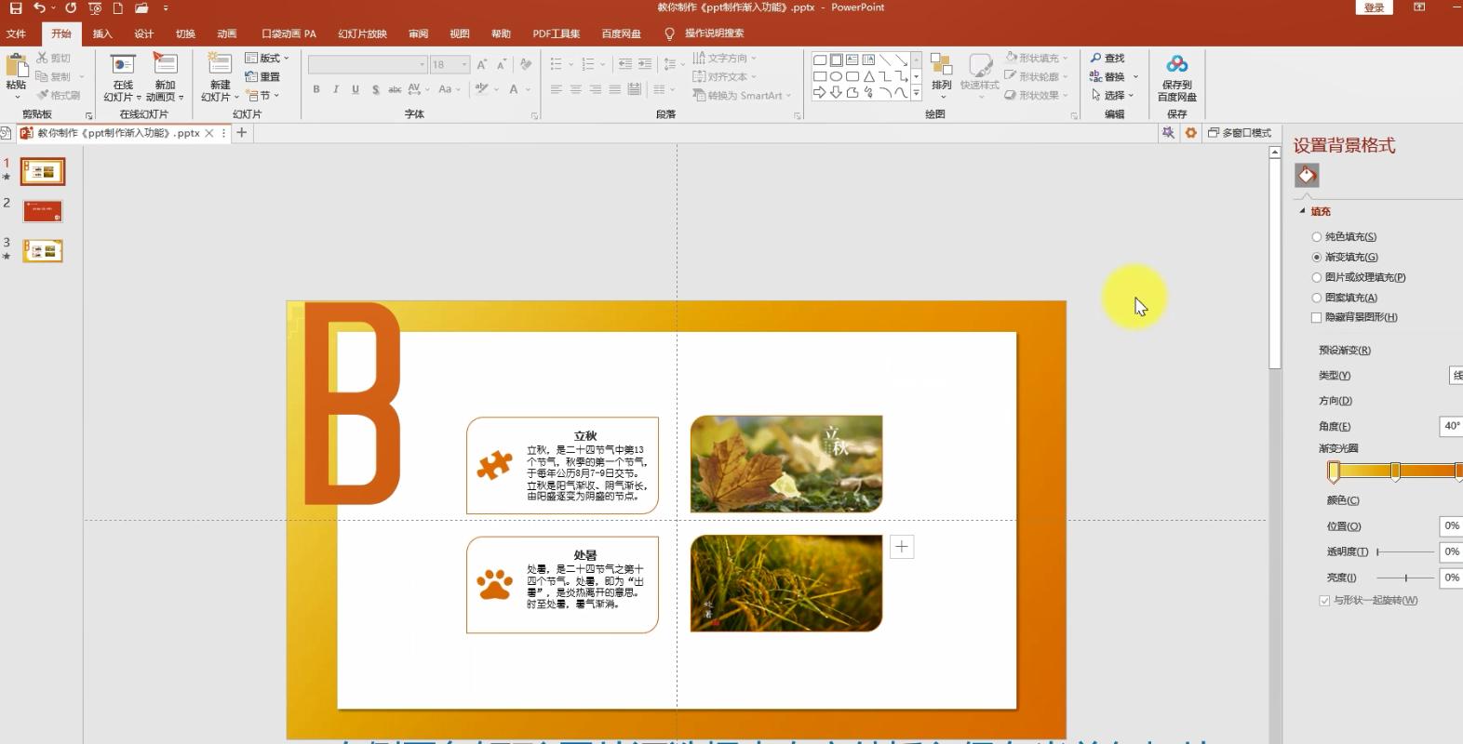1463x744 pixels.
Task: Click the save icon in quick access toolbar
Action: [x=15, y=8]
